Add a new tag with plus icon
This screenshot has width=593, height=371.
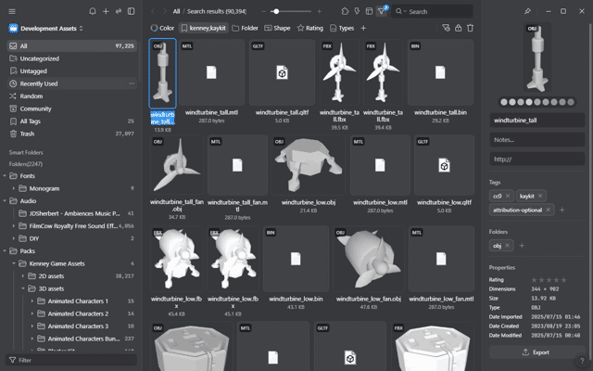click(x=562, y=210)
